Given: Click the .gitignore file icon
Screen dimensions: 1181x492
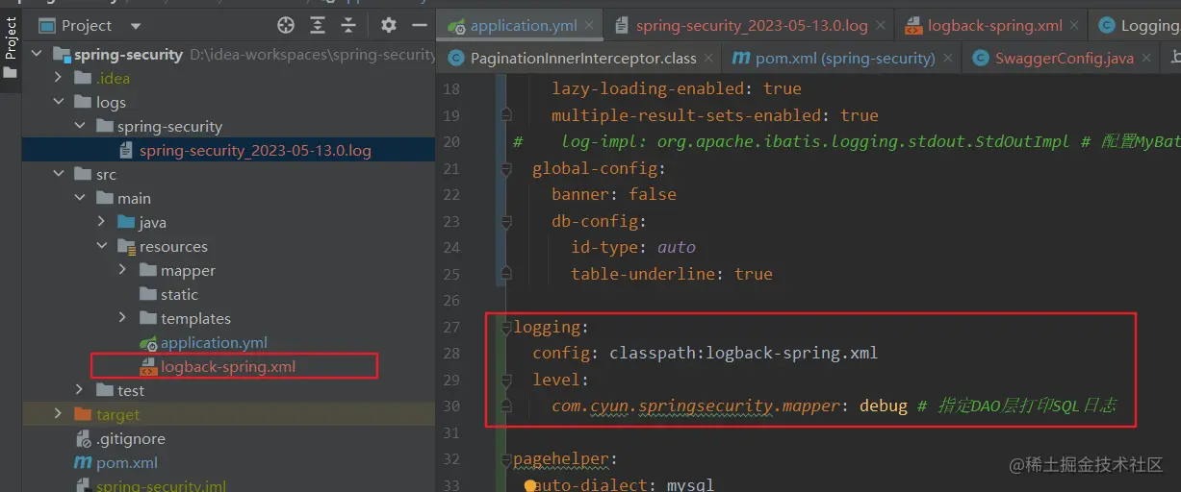Looking at the screenshot, I should click(x=84, y=439).
